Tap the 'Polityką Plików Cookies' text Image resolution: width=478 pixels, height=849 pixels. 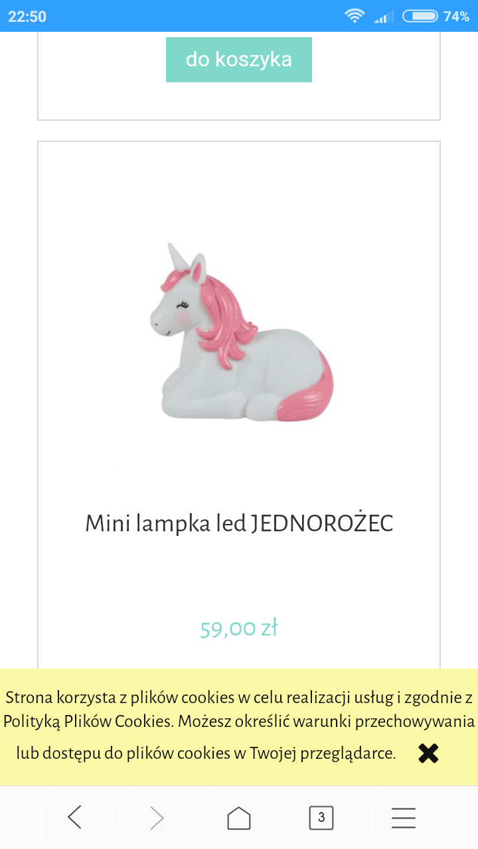[x=89, y=722]
